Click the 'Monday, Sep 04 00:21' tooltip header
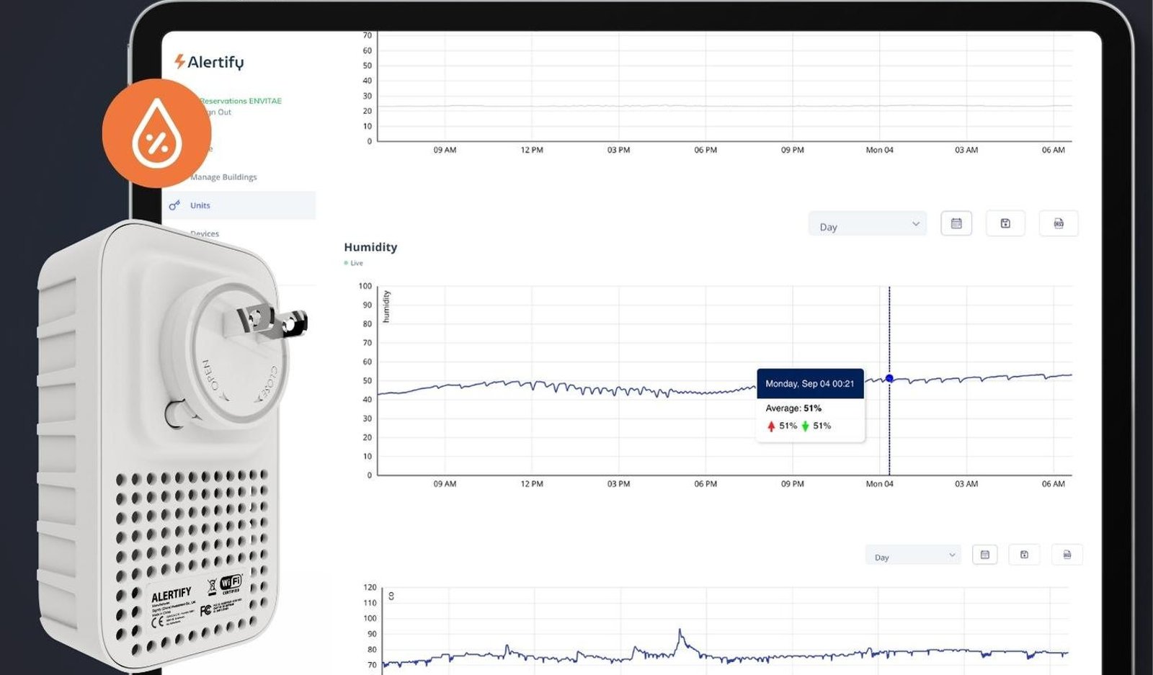 (810, 384)
